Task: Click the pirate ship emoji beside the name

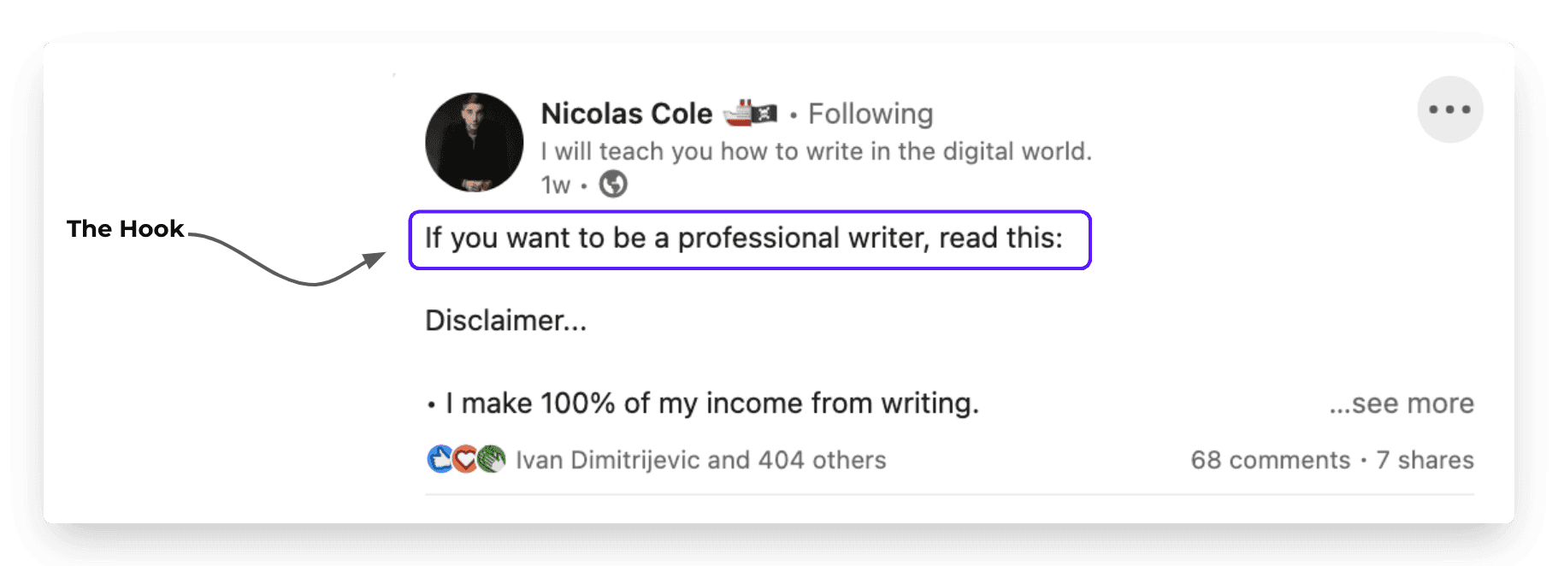Action: pos(750,113)
